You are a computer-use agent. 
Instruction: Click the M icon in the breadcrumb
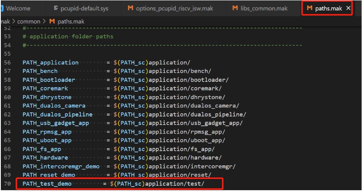[x=52, y=21]
